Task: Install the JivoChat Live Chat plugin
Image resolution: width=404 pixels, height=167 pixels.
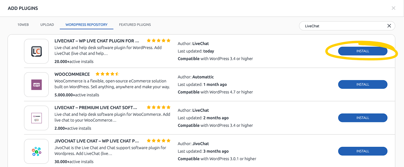Action: pyautogui.click(x=363, y=151)
